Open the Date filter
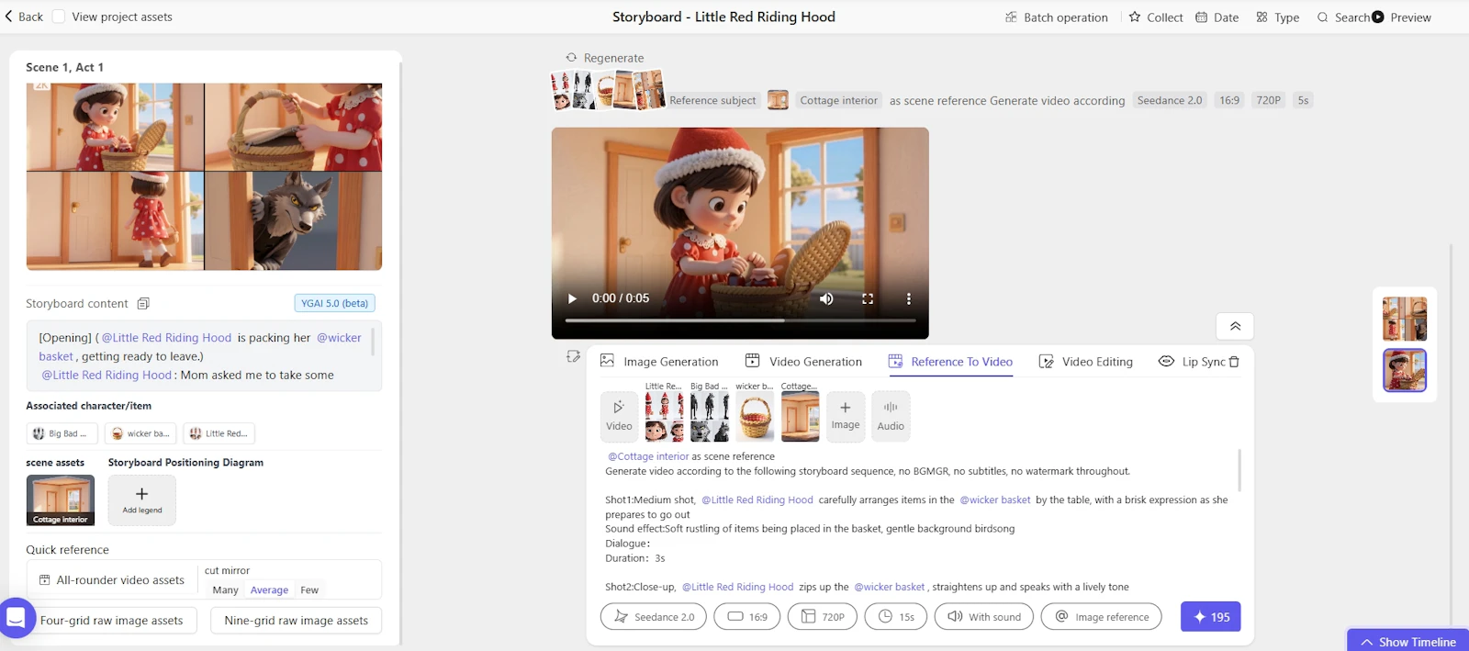The width and height of the screenshot is (1469, 651). (1217, 17)
